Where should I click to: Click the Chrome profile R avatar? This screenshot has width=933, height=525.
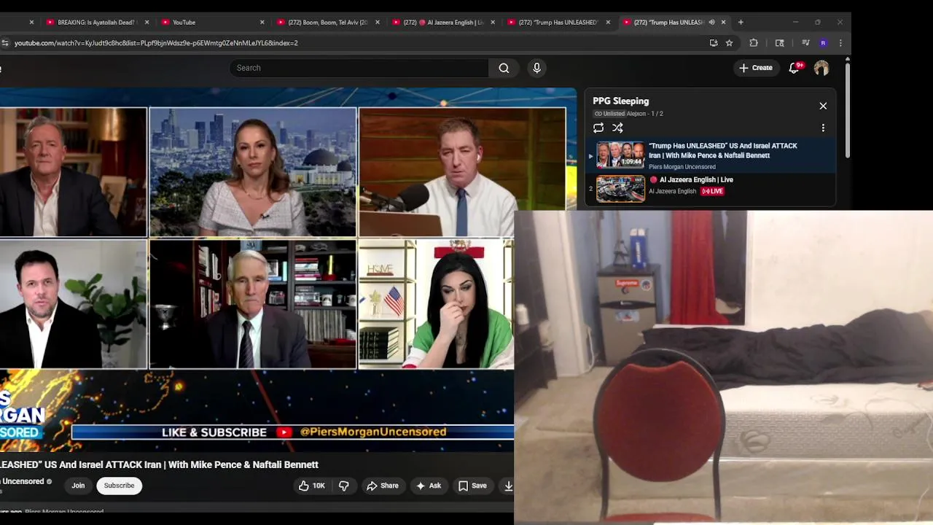[x=823, y=43]
